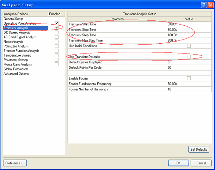Click Default Cycles Displayed label
Viewport: 215px width, 170px height.
86,62
